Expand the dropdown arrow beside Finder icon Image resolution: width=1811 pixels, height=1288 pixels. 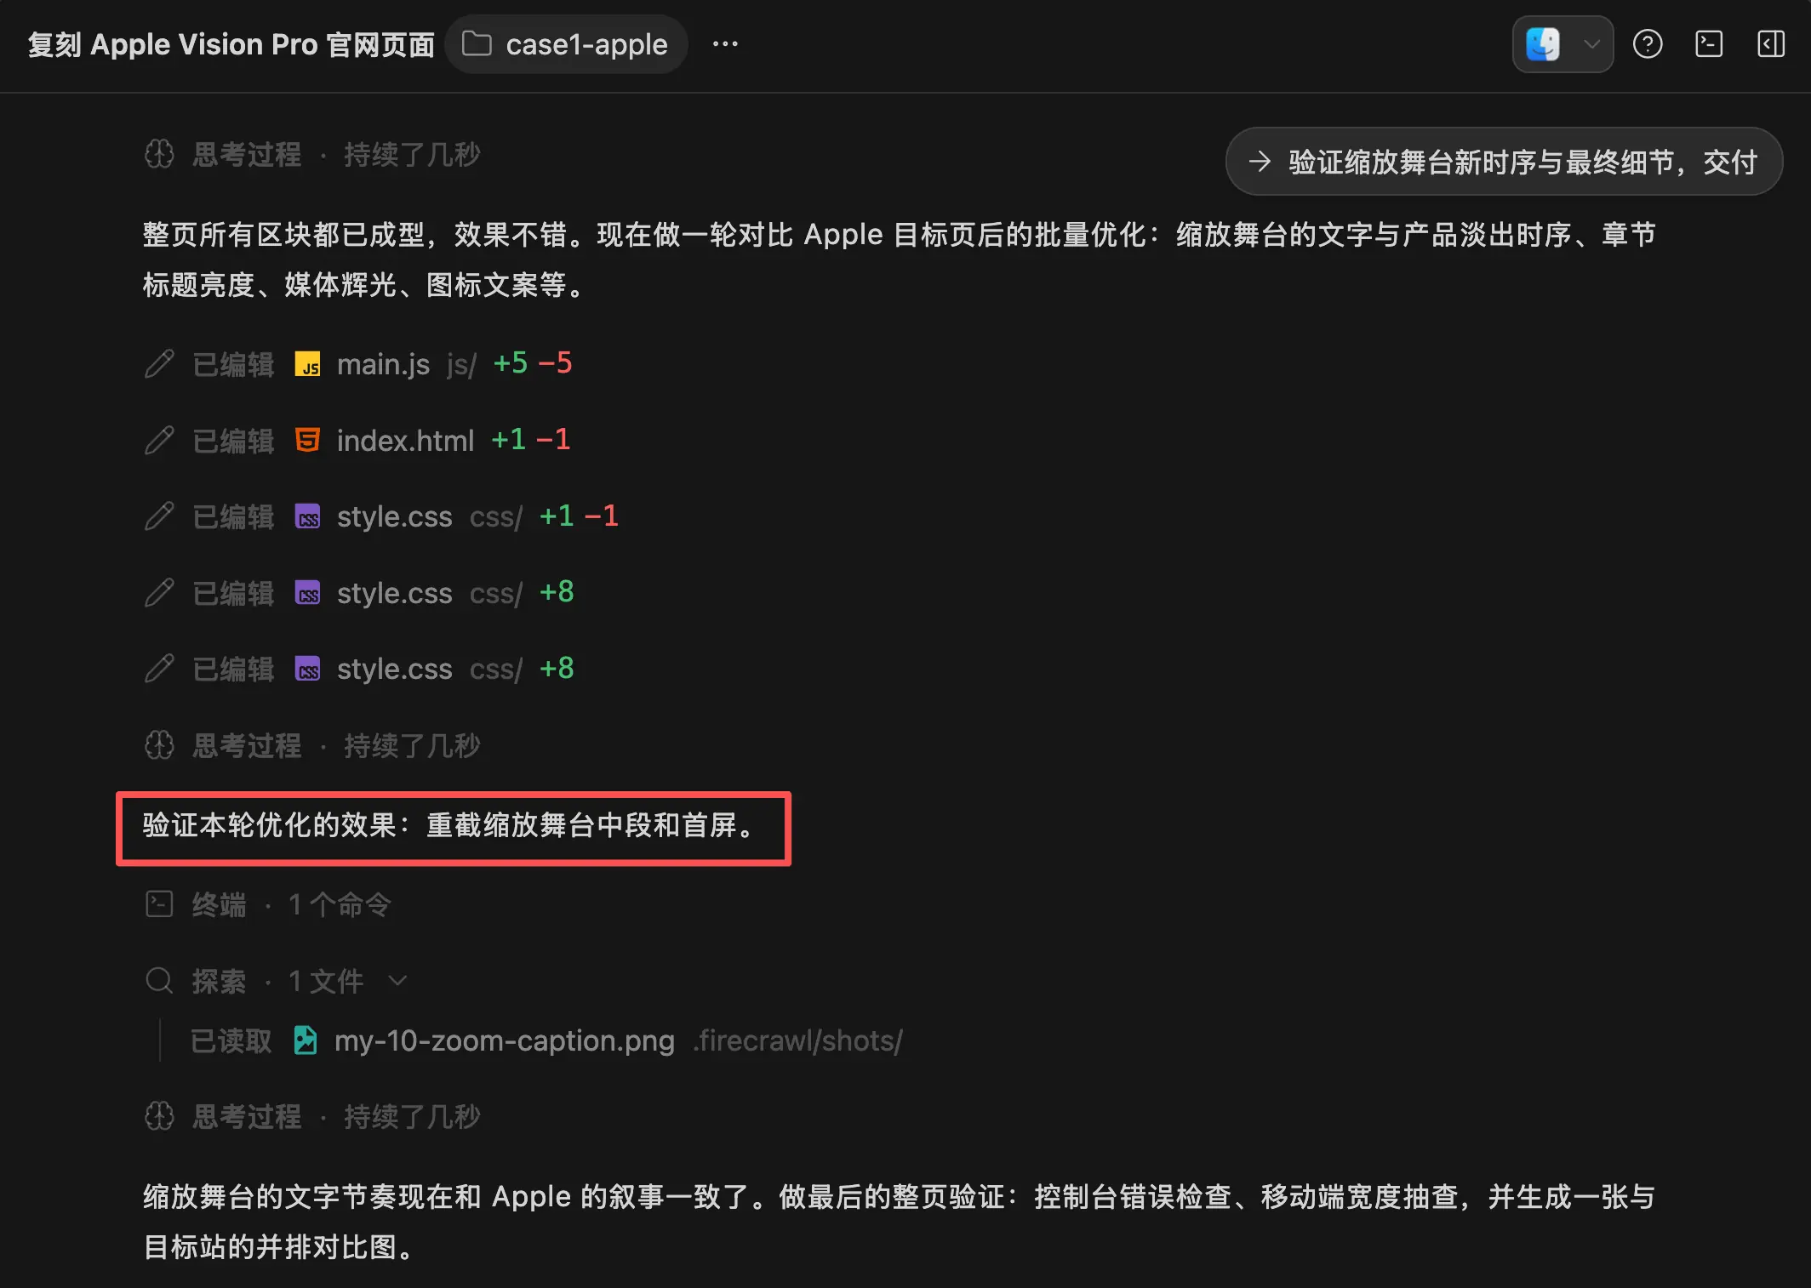tap(1591, 44)
